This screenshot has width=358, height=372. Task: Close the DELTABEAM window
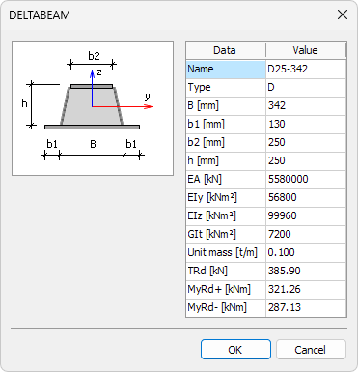pos(343,14)
